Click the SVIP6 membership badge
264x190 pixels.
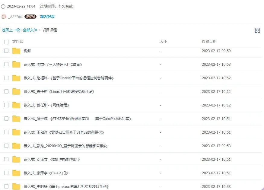coord(30,17)
